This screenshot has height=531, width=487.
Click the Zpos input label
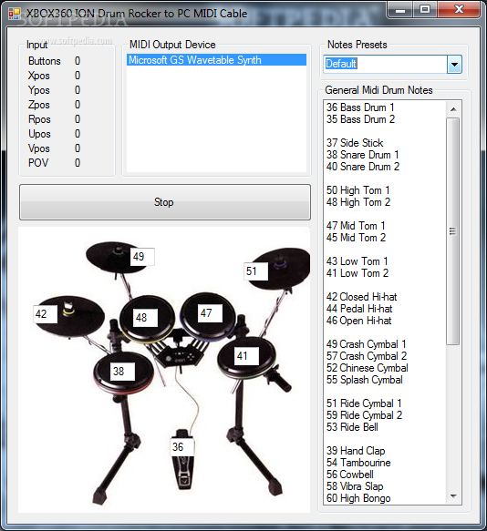[x=39, y=105]
